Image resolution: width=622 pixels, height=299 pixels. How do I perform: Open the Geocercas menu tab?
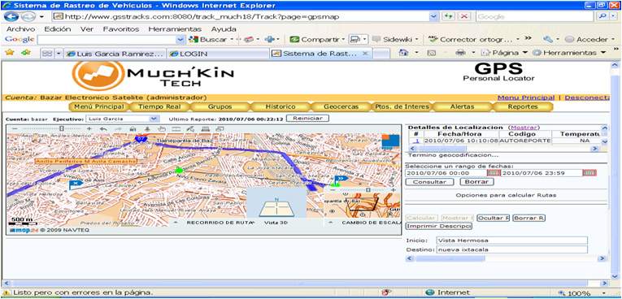[x=341, y=106]
